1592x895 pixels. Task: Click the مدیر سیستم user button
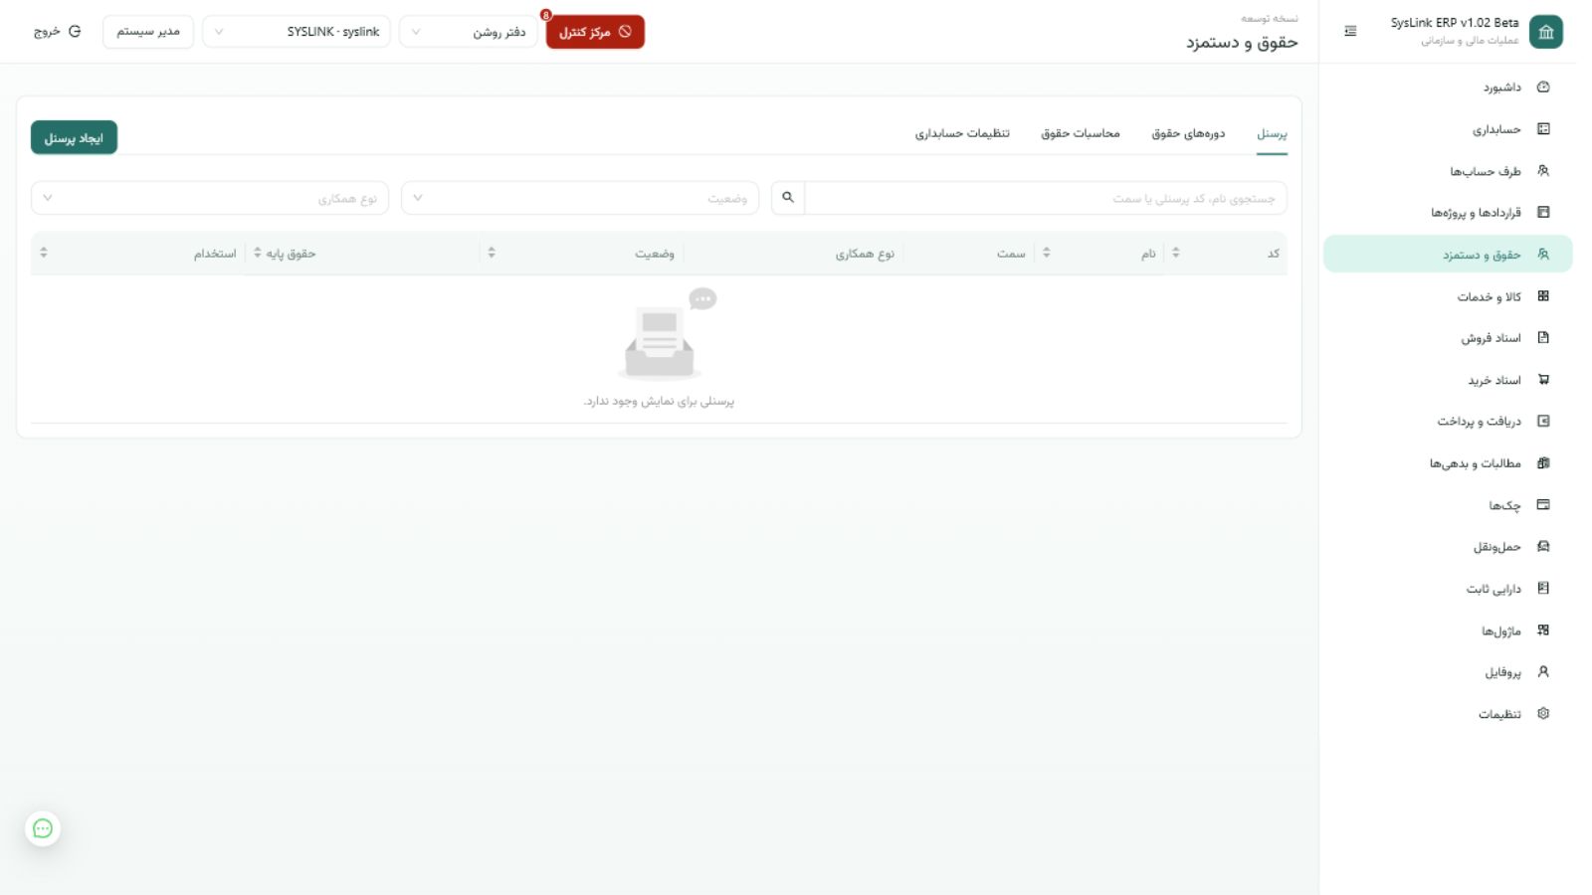tap(148, 32)
